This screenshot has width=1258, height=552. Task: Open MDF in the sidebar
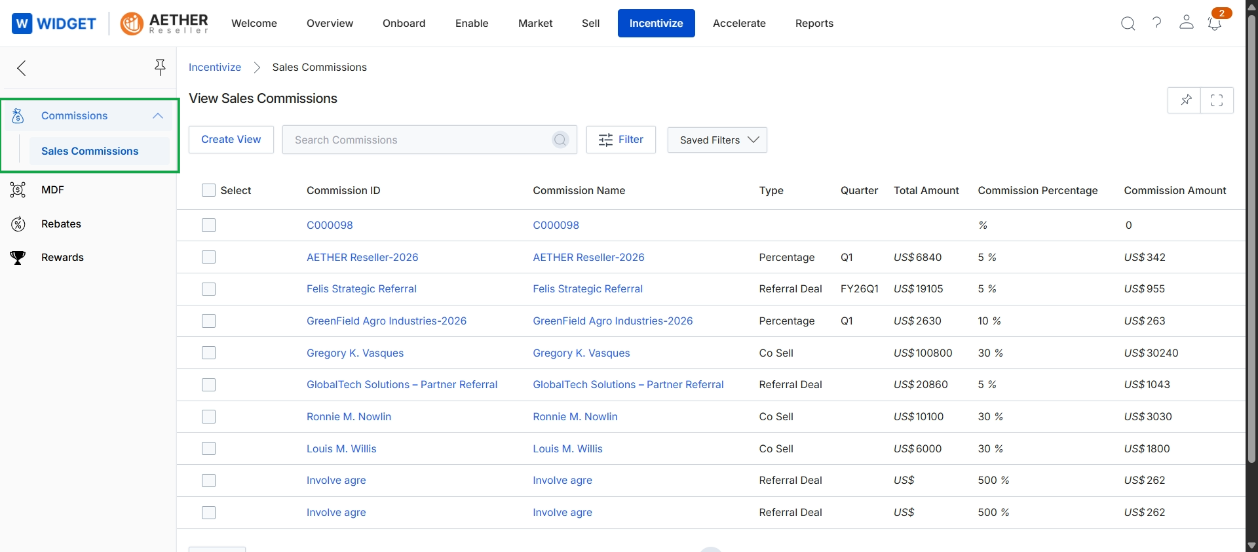point(52,189)
